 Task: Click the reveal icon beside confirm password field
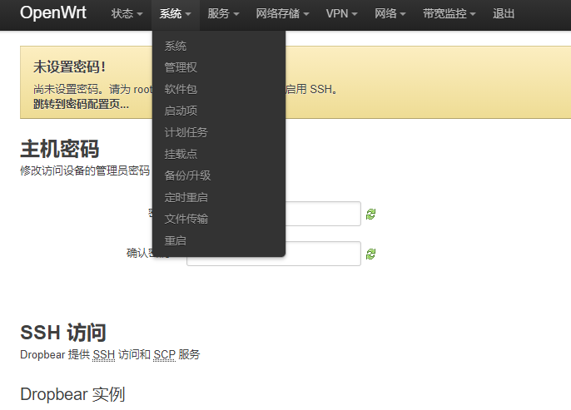pos(370,254)
